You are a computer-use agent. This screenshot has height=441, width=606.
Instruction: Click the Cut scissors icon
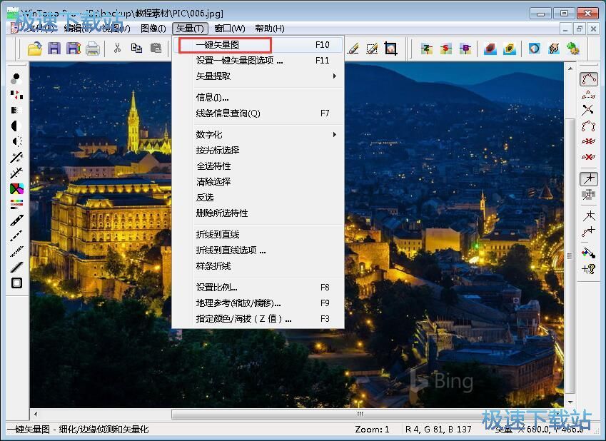point(117,49)
